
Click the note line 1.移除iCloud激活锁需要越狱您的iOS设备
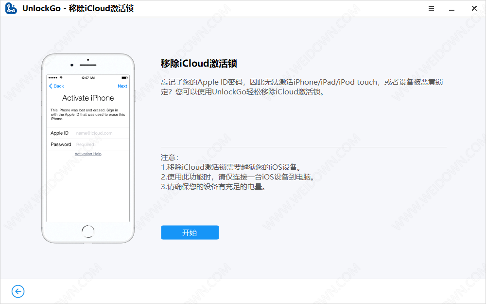[x=231, y=167]
